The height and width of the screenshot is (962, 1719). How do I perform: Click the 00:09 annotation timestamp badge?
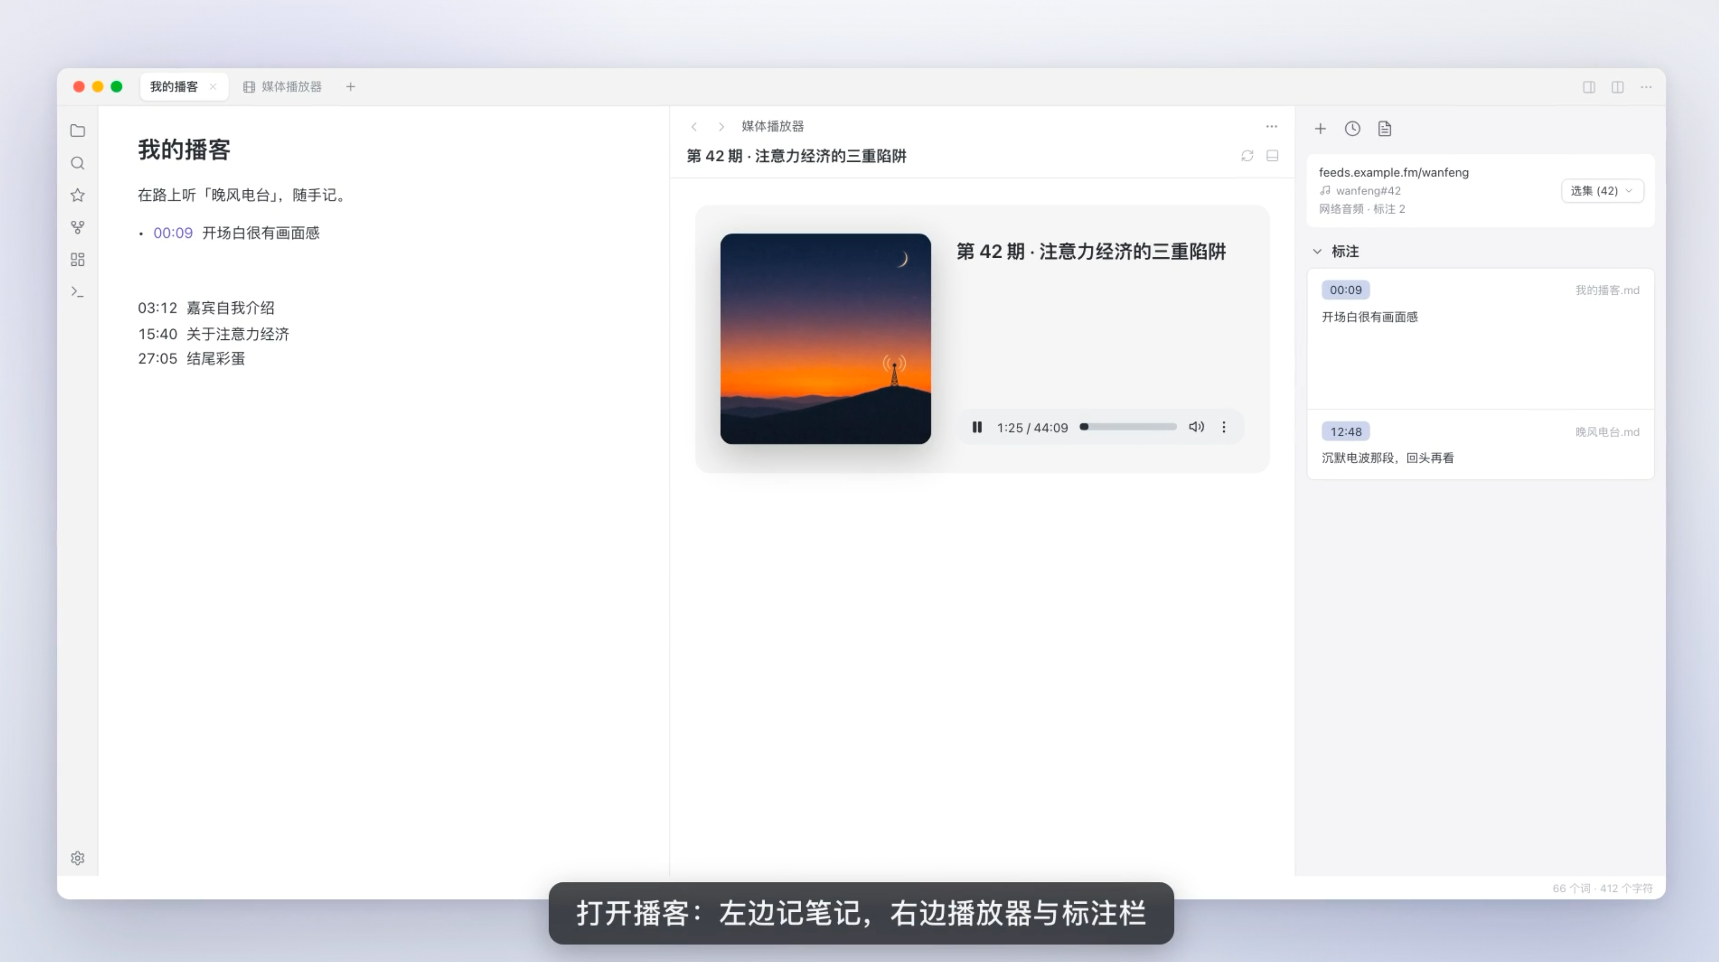[1345, 290]
